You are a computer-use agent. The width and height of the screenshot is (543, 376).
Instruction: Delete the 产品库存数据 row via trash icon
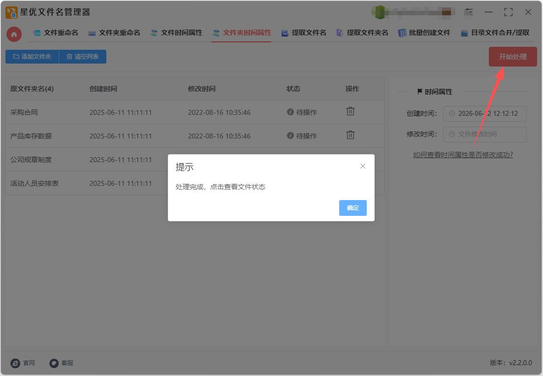click(x=351, y=135)
